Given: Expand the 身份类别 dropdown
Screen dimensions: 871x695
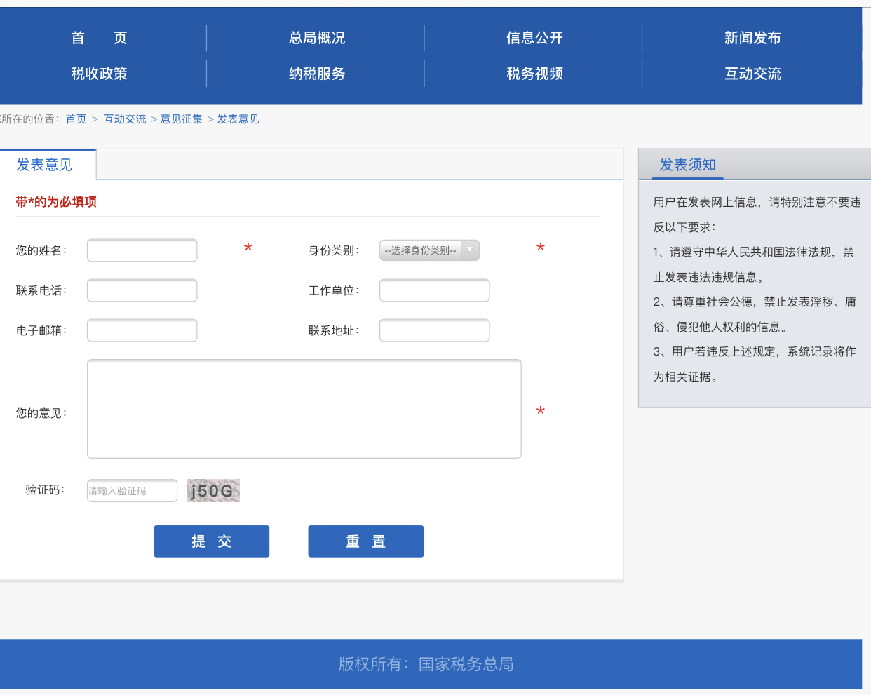Looking at the screenshot, I should tap(429, 250).
